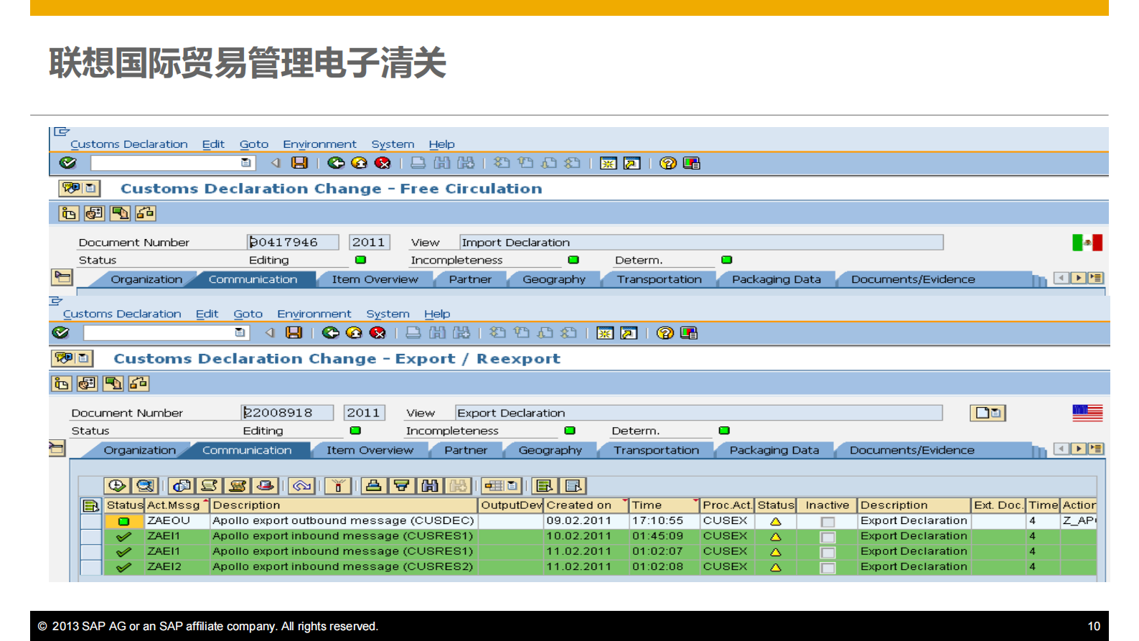This screenshot has width=1139, height=641.
Task: Click Document Number field showing 0417946
Action: 293,243
